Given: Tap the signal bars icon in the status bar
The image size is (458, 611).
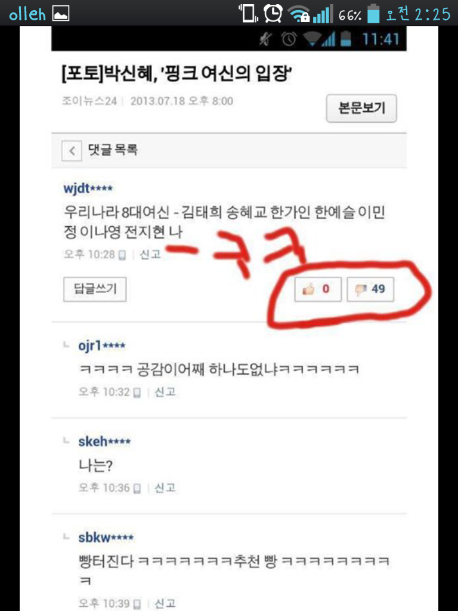Looking at the screenshot, I should click(x=323, y=14).
